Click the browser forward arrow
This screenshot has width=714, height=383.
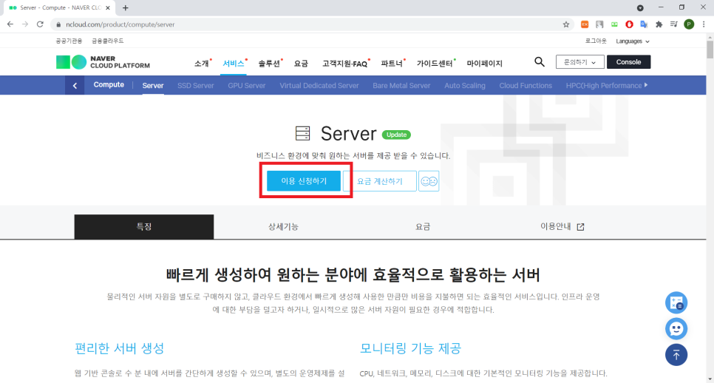[x=25, y=24]
